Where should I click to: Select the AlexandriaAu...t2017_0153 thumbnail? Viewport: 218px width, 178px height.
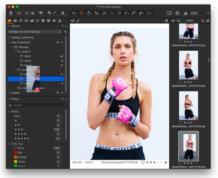click(x=189, y=65)
